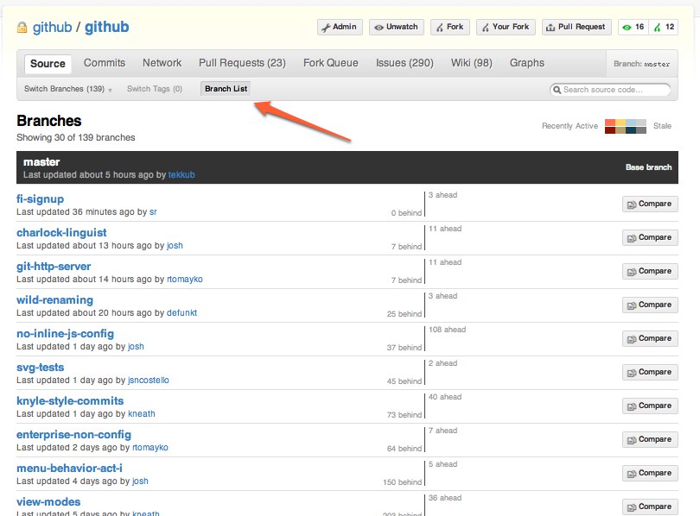Screen dimensions: 700x516
Task: Click the compare icon on the git-http-server row
Action: pyautogui.click(x=632, y=272)
